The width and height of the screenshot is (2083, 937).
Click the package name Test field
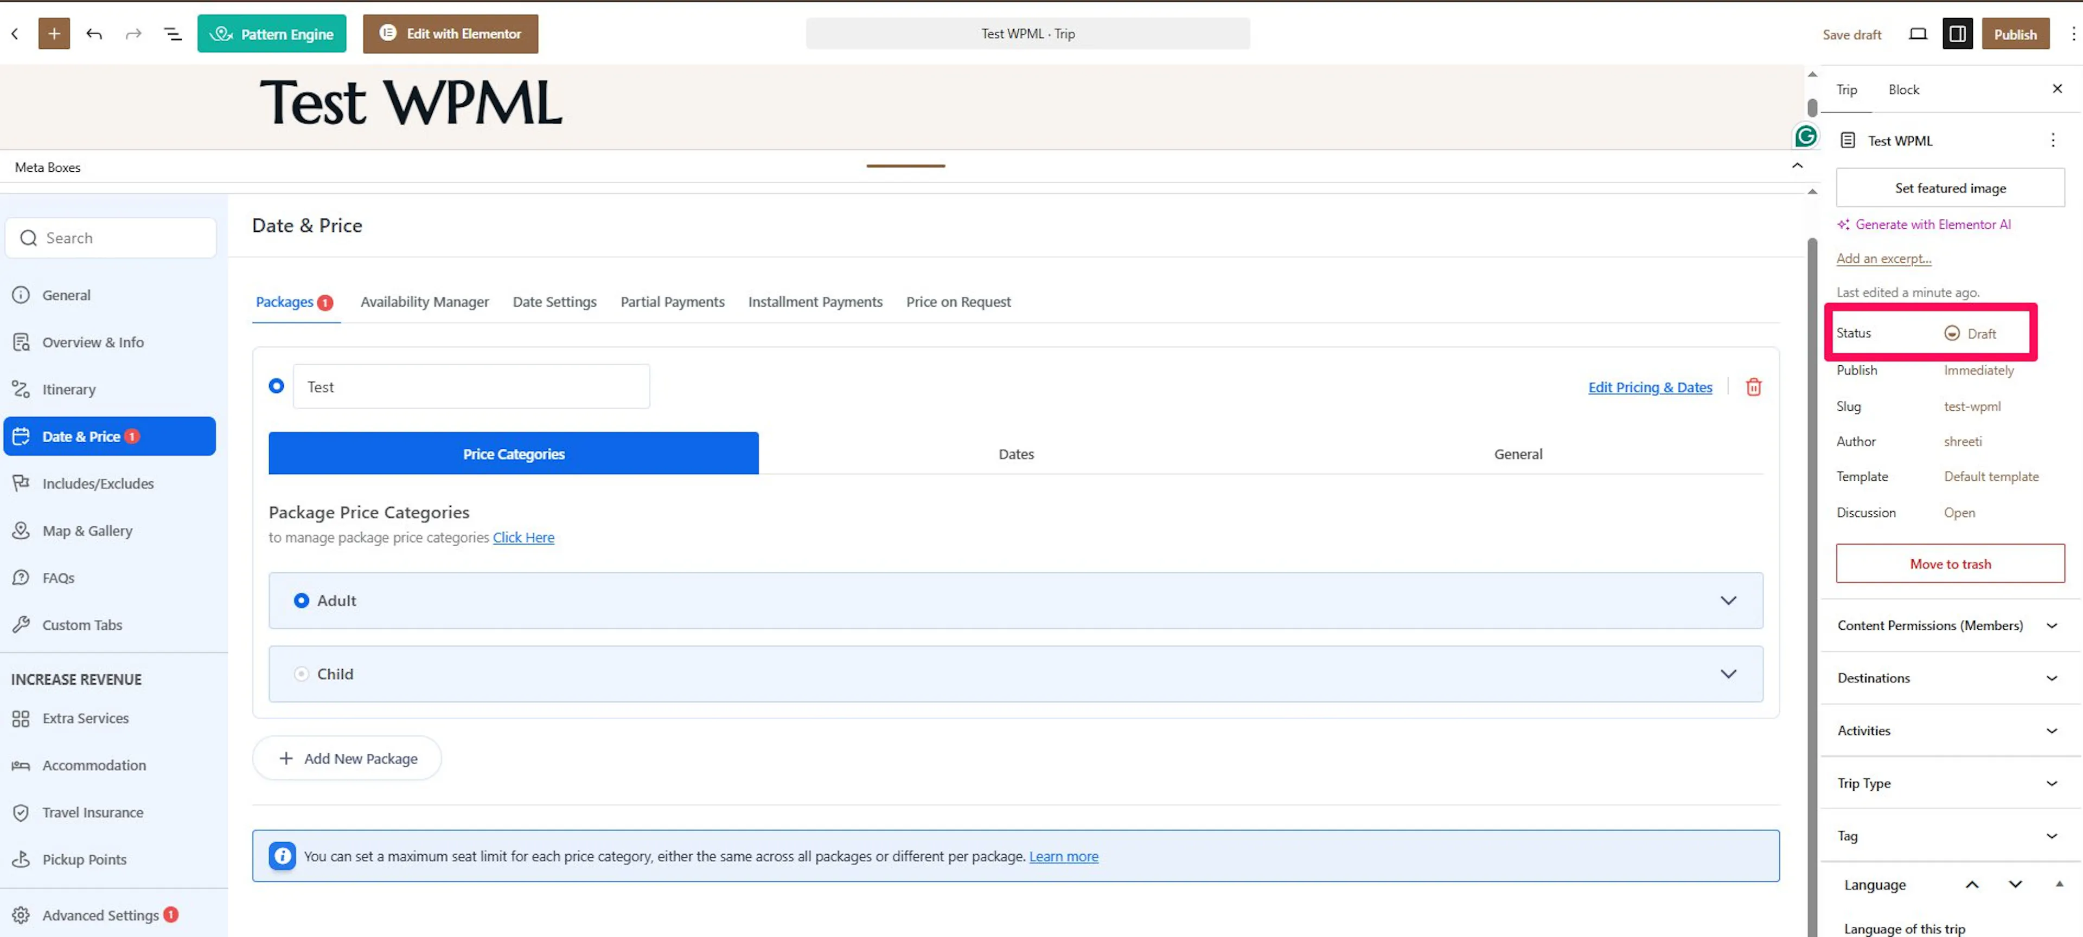click(x=471, y=386)
